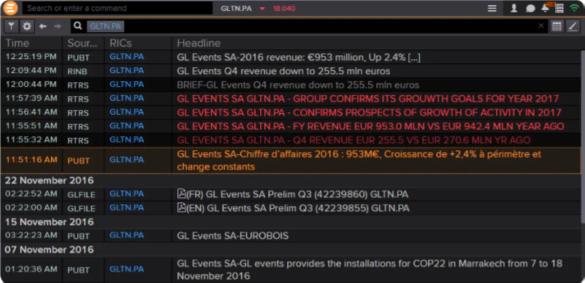Click GLTN.PA RIC in the 11:55:32 AM row

(x=127, y=140)
